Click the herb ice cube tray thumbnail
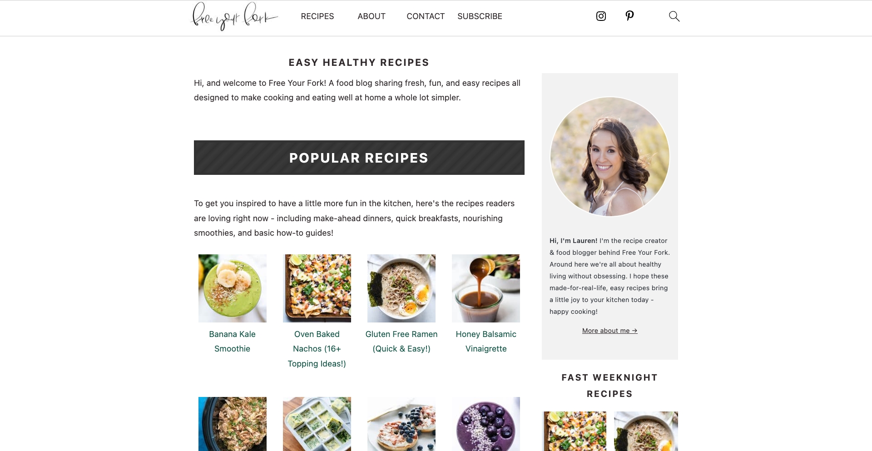 click(x=317, y=424)
